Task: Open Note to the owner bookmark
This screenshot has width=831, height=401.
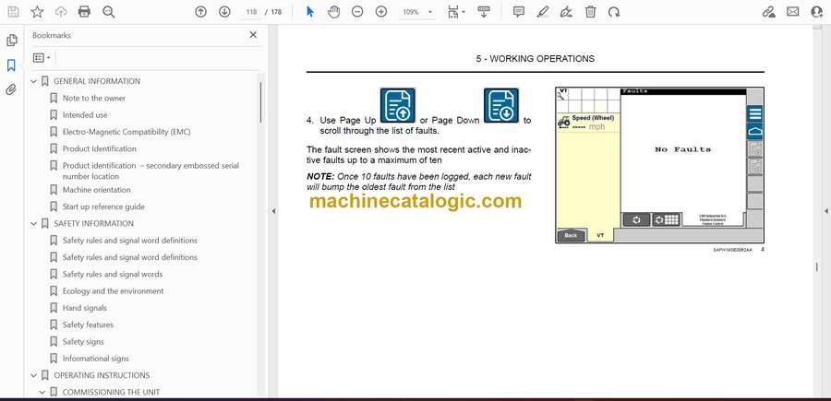Action: click(94, 99)
